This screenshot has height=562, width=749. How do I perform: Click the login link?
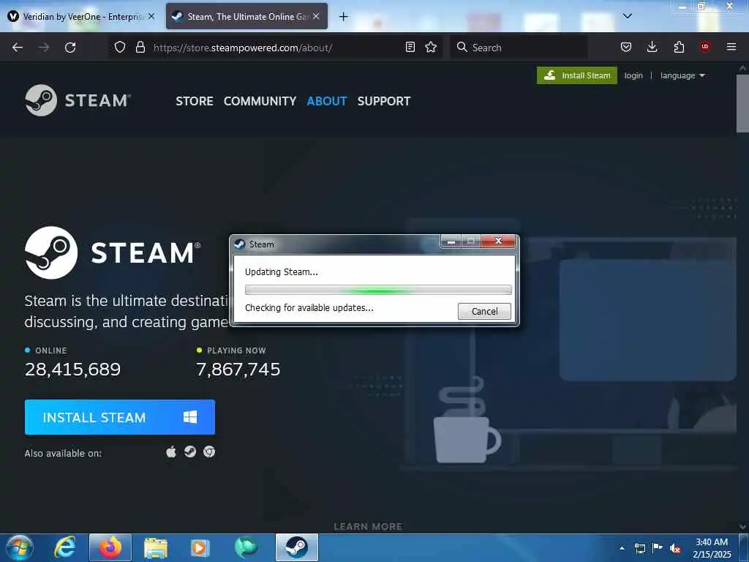633,75
